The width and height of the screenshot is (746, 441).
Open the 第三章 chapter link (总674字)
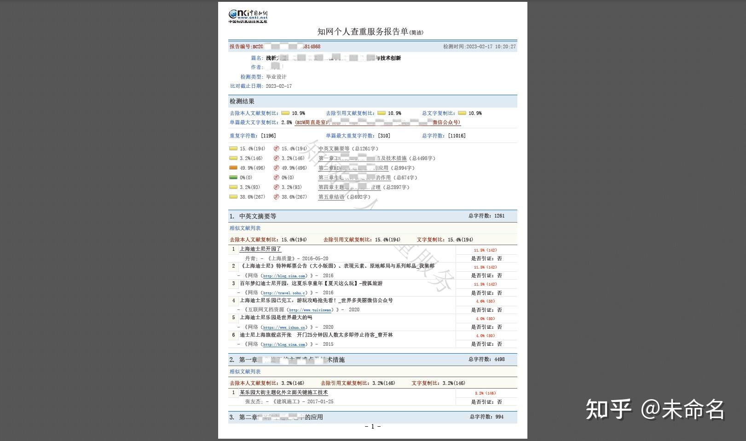354,178
